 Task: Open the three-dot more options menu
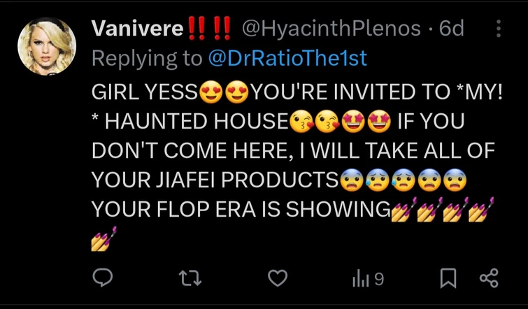pos(499,28)
